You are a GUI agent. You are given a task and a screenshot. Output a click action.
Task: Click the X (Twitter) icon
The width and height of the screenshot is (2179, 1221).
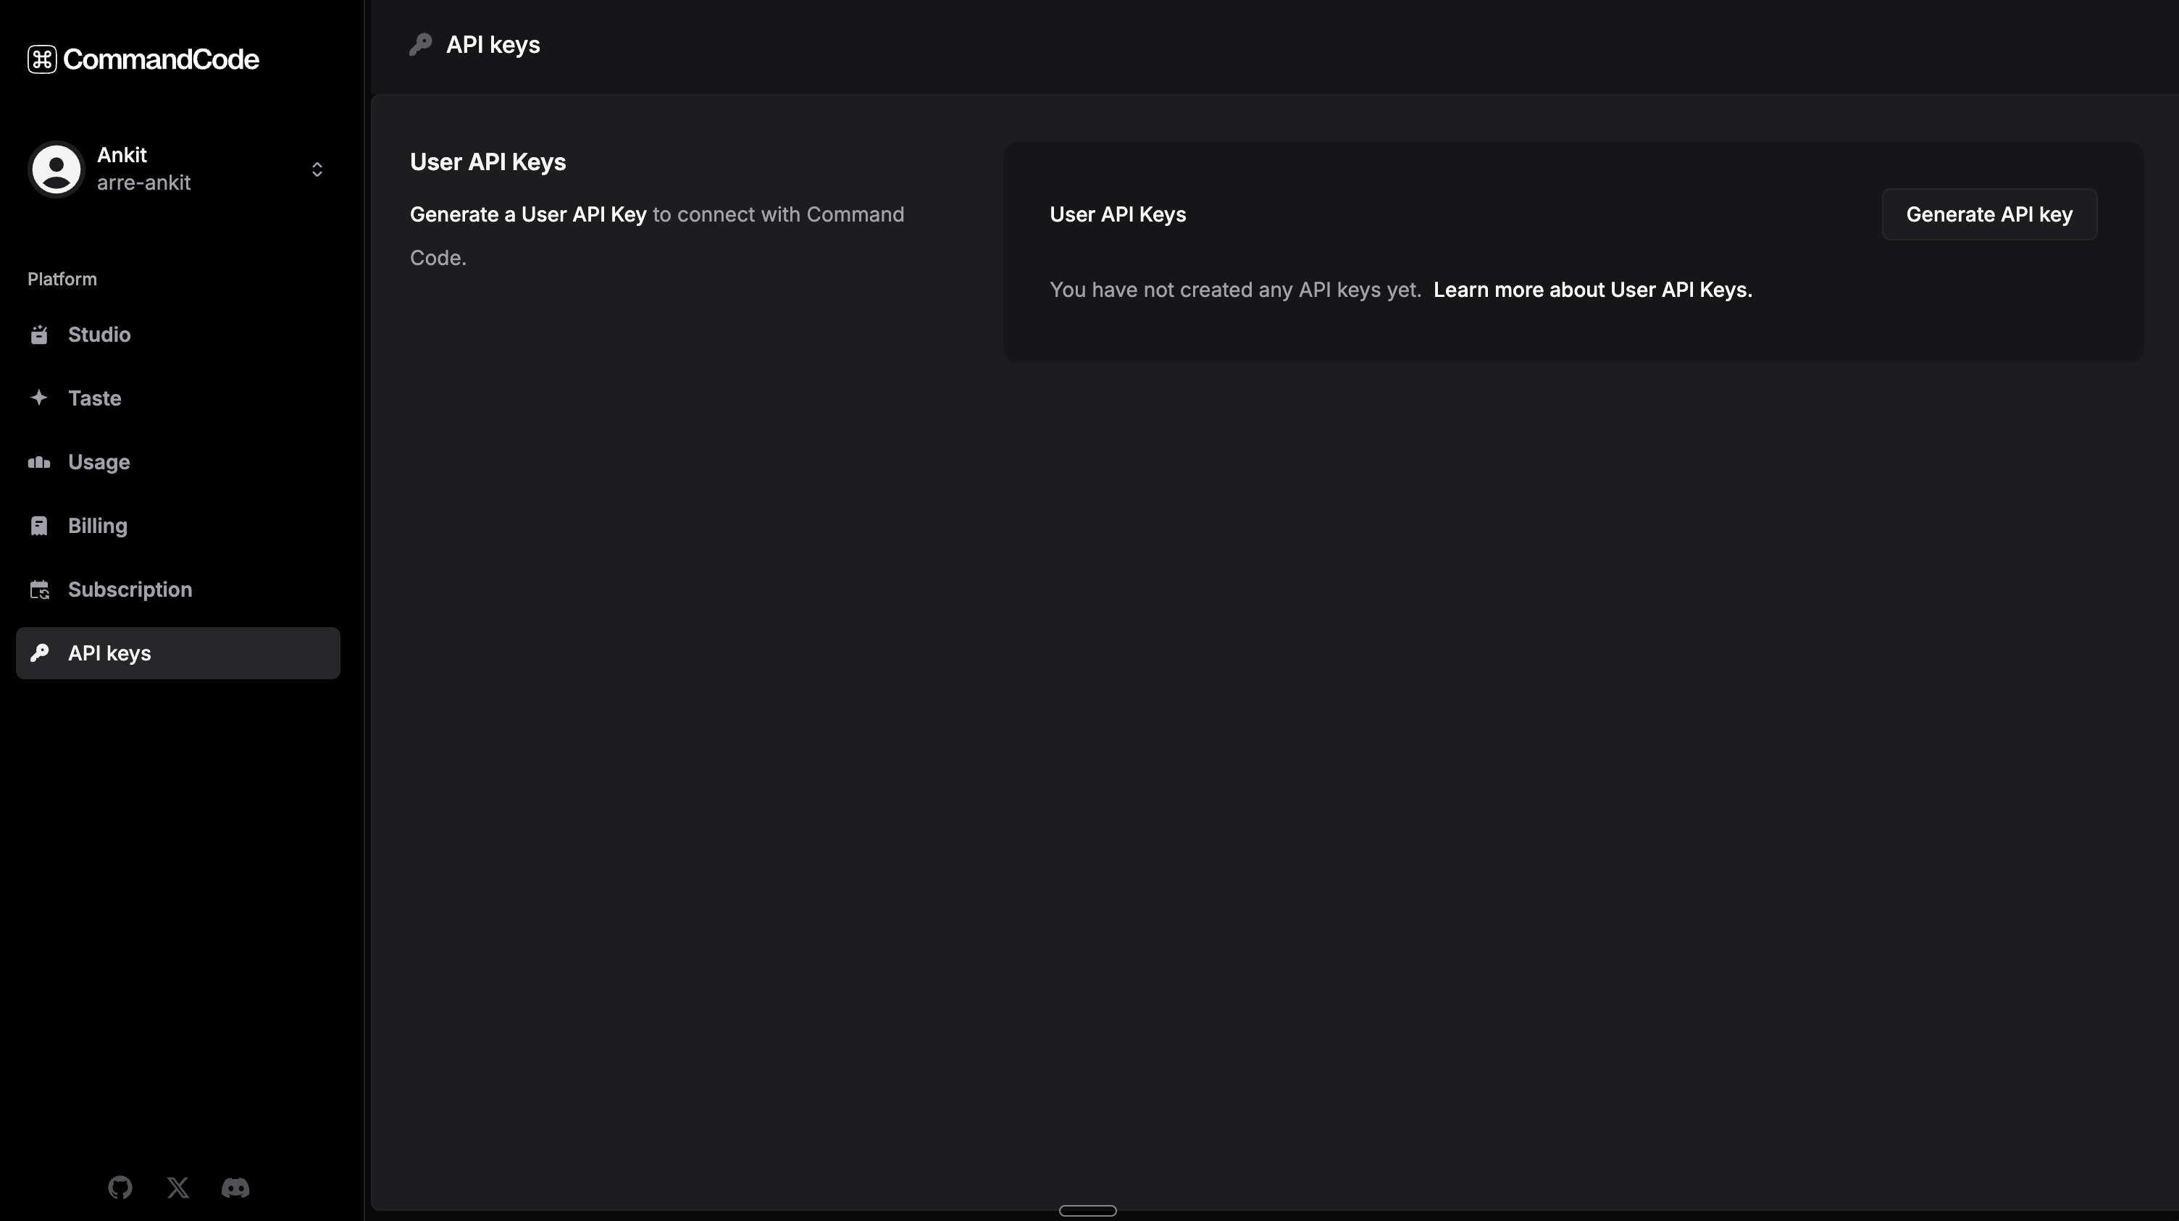tap(177, 1187)
